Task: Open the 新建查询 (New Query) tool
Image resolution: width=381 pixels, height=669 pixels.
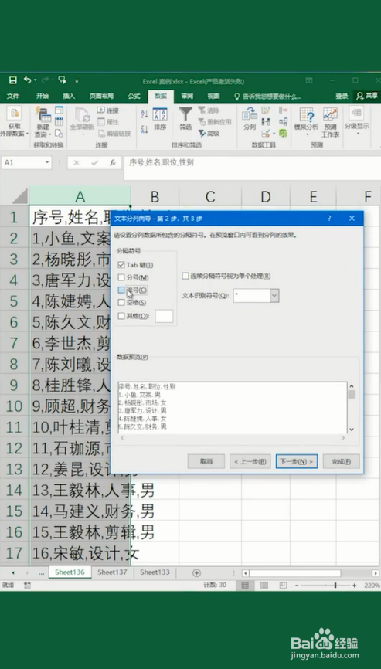Action: (43, 122)
